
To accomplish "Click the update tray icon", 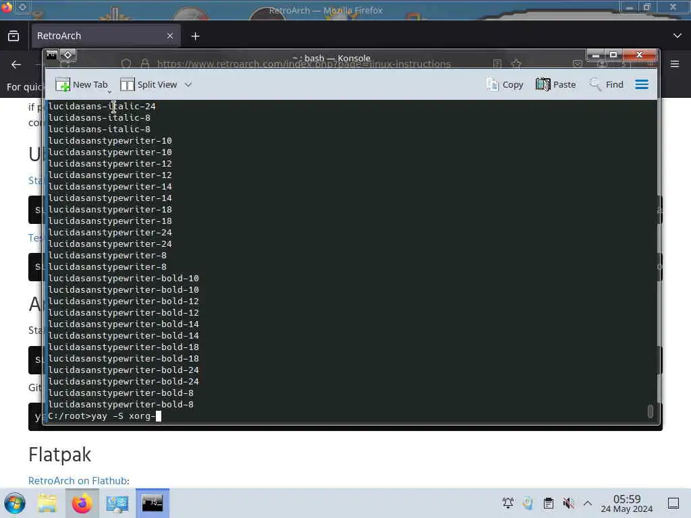I will (528, 502).
